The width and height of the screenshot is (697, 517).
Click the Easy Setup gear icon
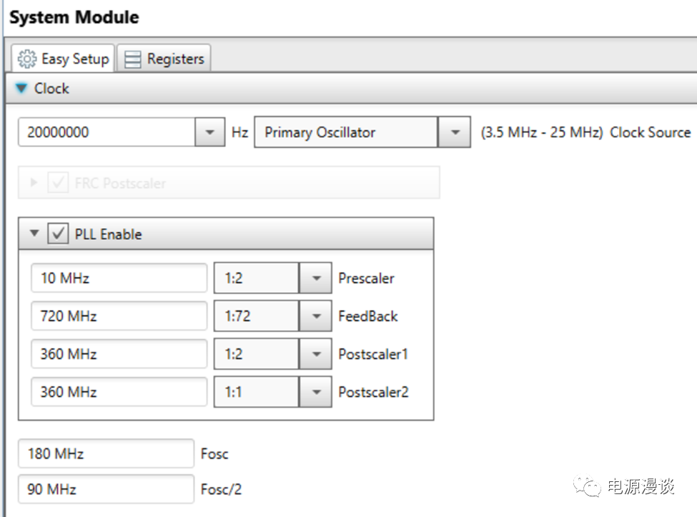(26, 59)
